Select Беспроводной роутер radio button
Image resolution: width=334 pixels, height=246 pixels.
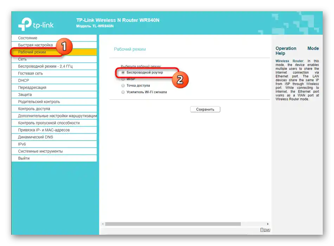point(123,72)
